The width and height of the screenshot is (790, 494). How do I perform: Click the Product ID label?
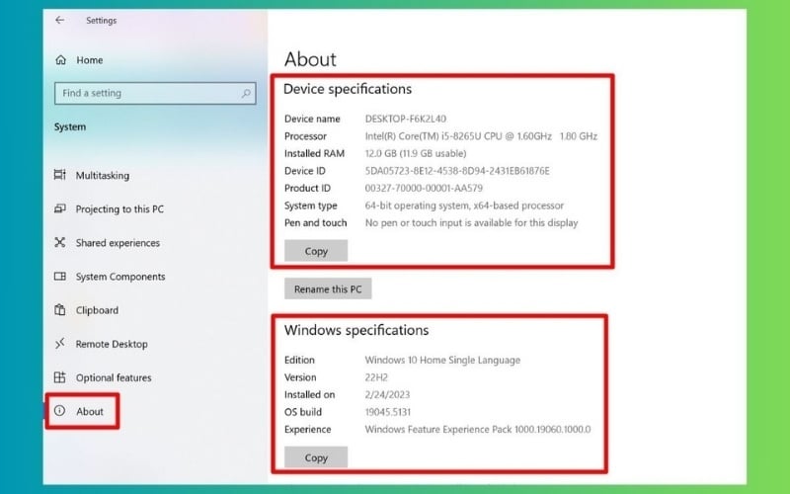307,188
